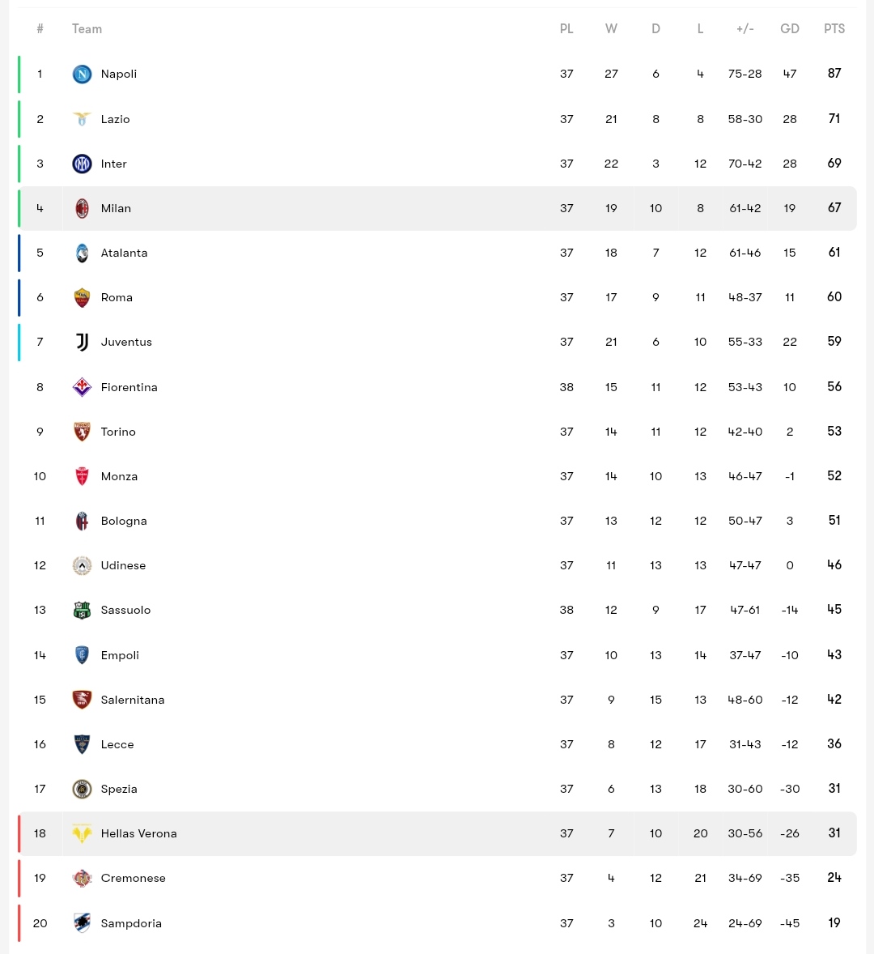This screenshot has width=874, height=954.
Task: Click the PL column header
Action: pyautogui.click(x=566, y=28)
